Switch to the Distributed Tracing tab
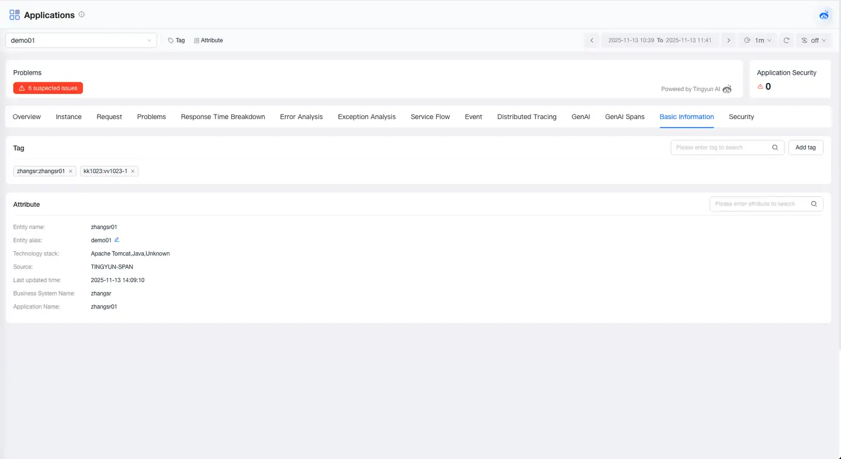The height and width of the screenshot is (459, 841). coord(526,117)
